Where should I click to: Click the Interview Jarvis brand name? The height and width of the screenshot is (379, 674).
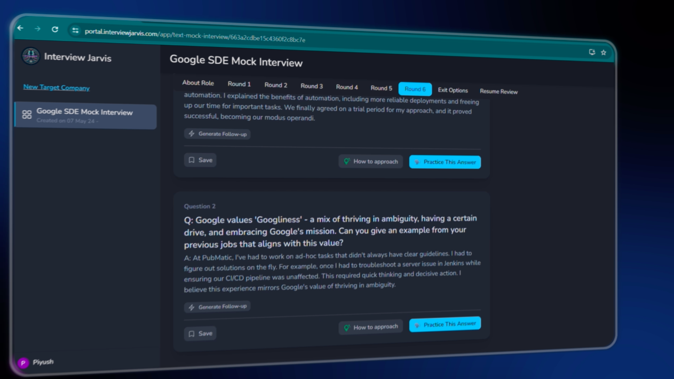click(78, 57)
